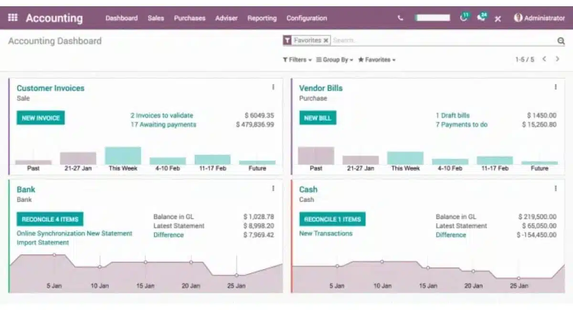Click the 1-5 / 5 pager counter

coord(524,60)
